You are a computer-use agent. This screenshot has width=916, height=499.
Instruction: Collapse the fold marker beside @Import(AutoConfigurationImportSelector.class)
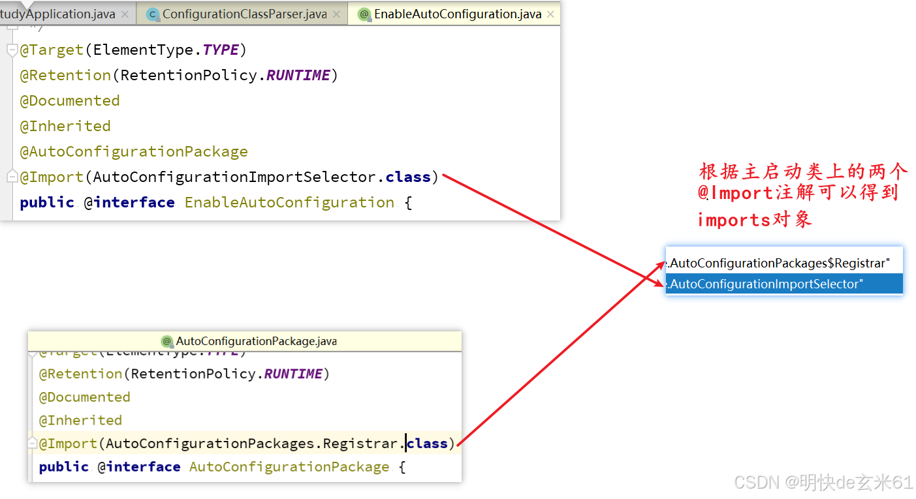[x=12, y=177]
